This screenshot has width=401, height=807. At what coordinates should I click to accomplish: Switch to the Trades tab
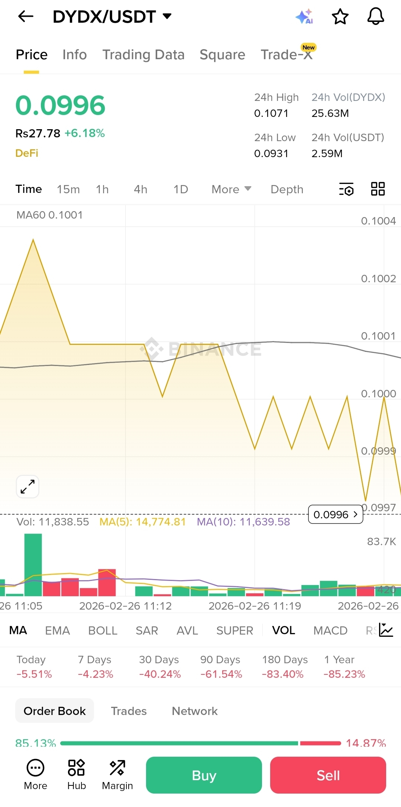[x=129, y=711]
